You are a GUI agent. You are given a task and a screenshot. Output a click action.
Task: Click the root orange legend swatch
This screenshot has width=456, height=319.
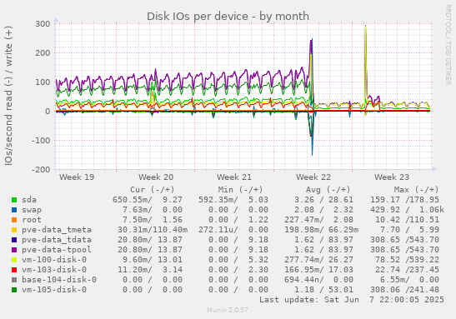(14, 220)
